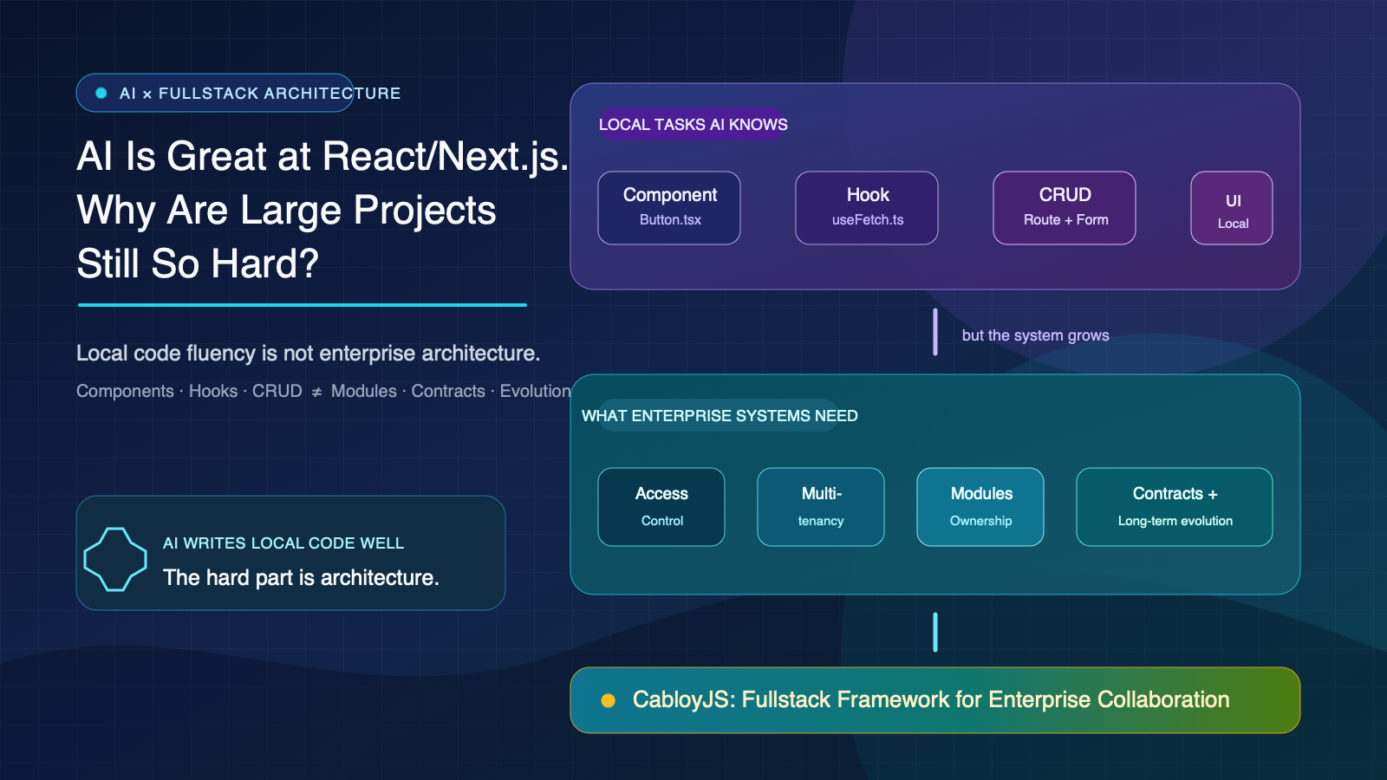
Task: Click the LOCAL TASKS AI KNOWS label
Action: pyautogui.click(x=693, y=124)
